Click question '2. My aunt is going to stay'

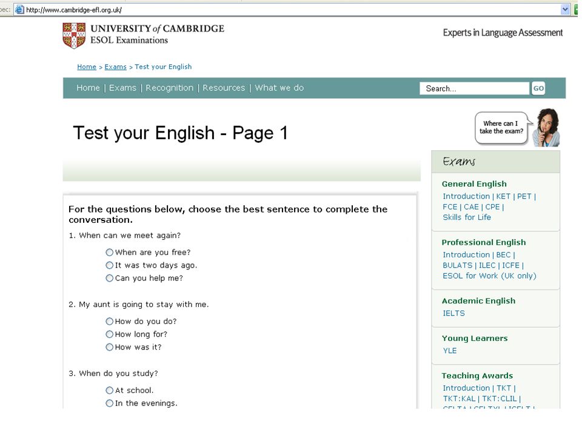pos(139,305)
